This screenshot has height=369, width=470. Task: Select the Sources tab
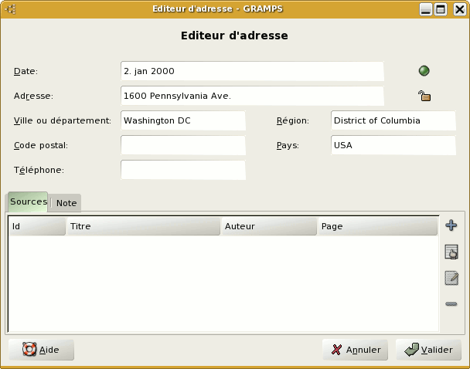[x=28, y=201]
